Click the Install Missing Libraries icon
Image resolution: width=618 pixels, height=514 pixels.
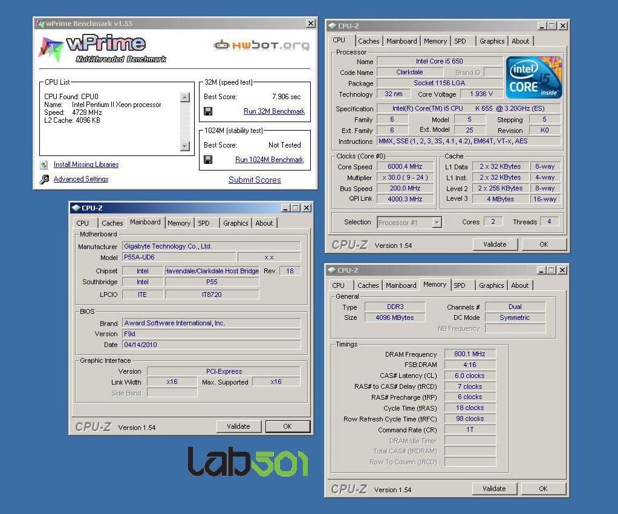click(44, 164)
